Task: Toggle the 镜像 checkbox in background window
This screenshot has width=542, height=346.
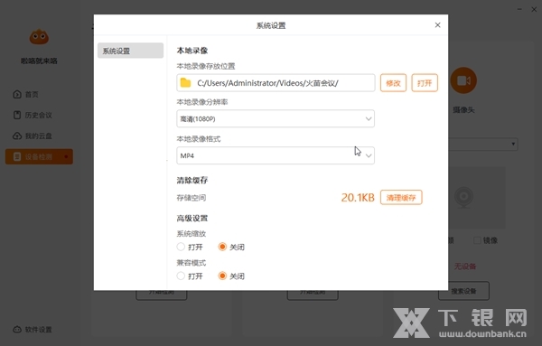Action: point(477,240)
